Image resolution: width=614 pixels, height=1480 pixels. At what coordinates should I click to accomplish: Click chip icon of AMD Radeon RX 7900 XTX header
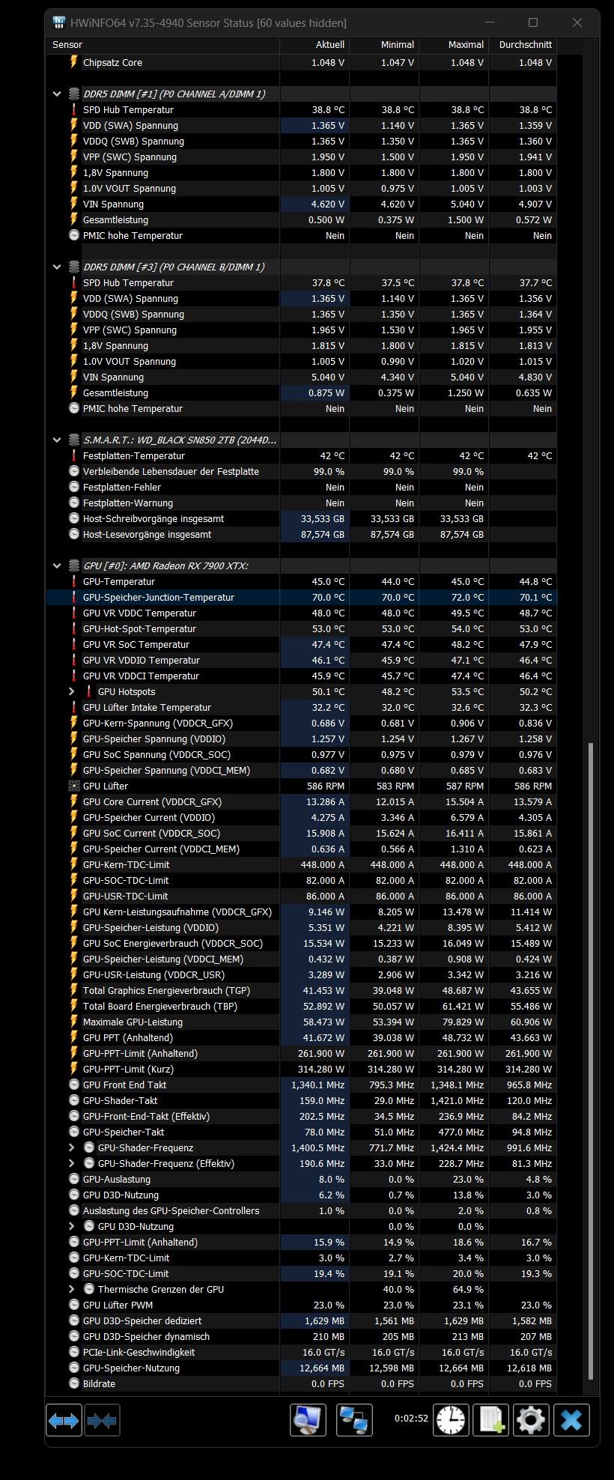coord(73,566)
